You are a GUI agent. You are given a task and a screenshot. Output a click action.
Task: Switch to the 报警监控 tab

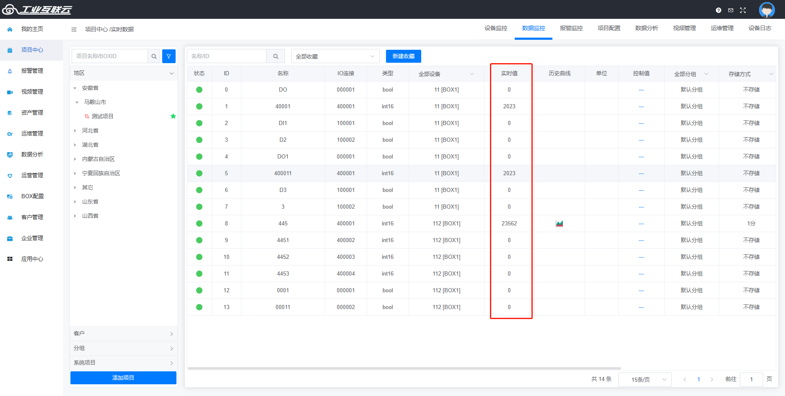(571, 28)
